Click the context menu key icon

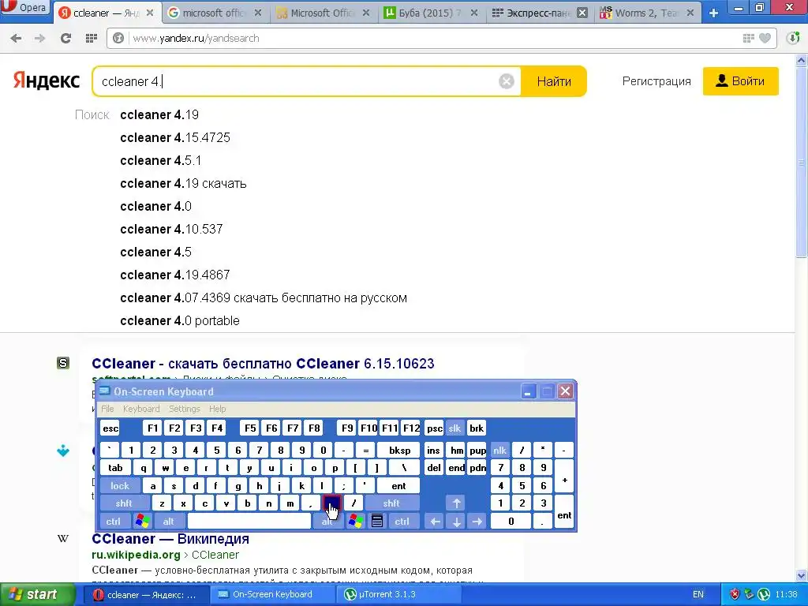[377, 522]
